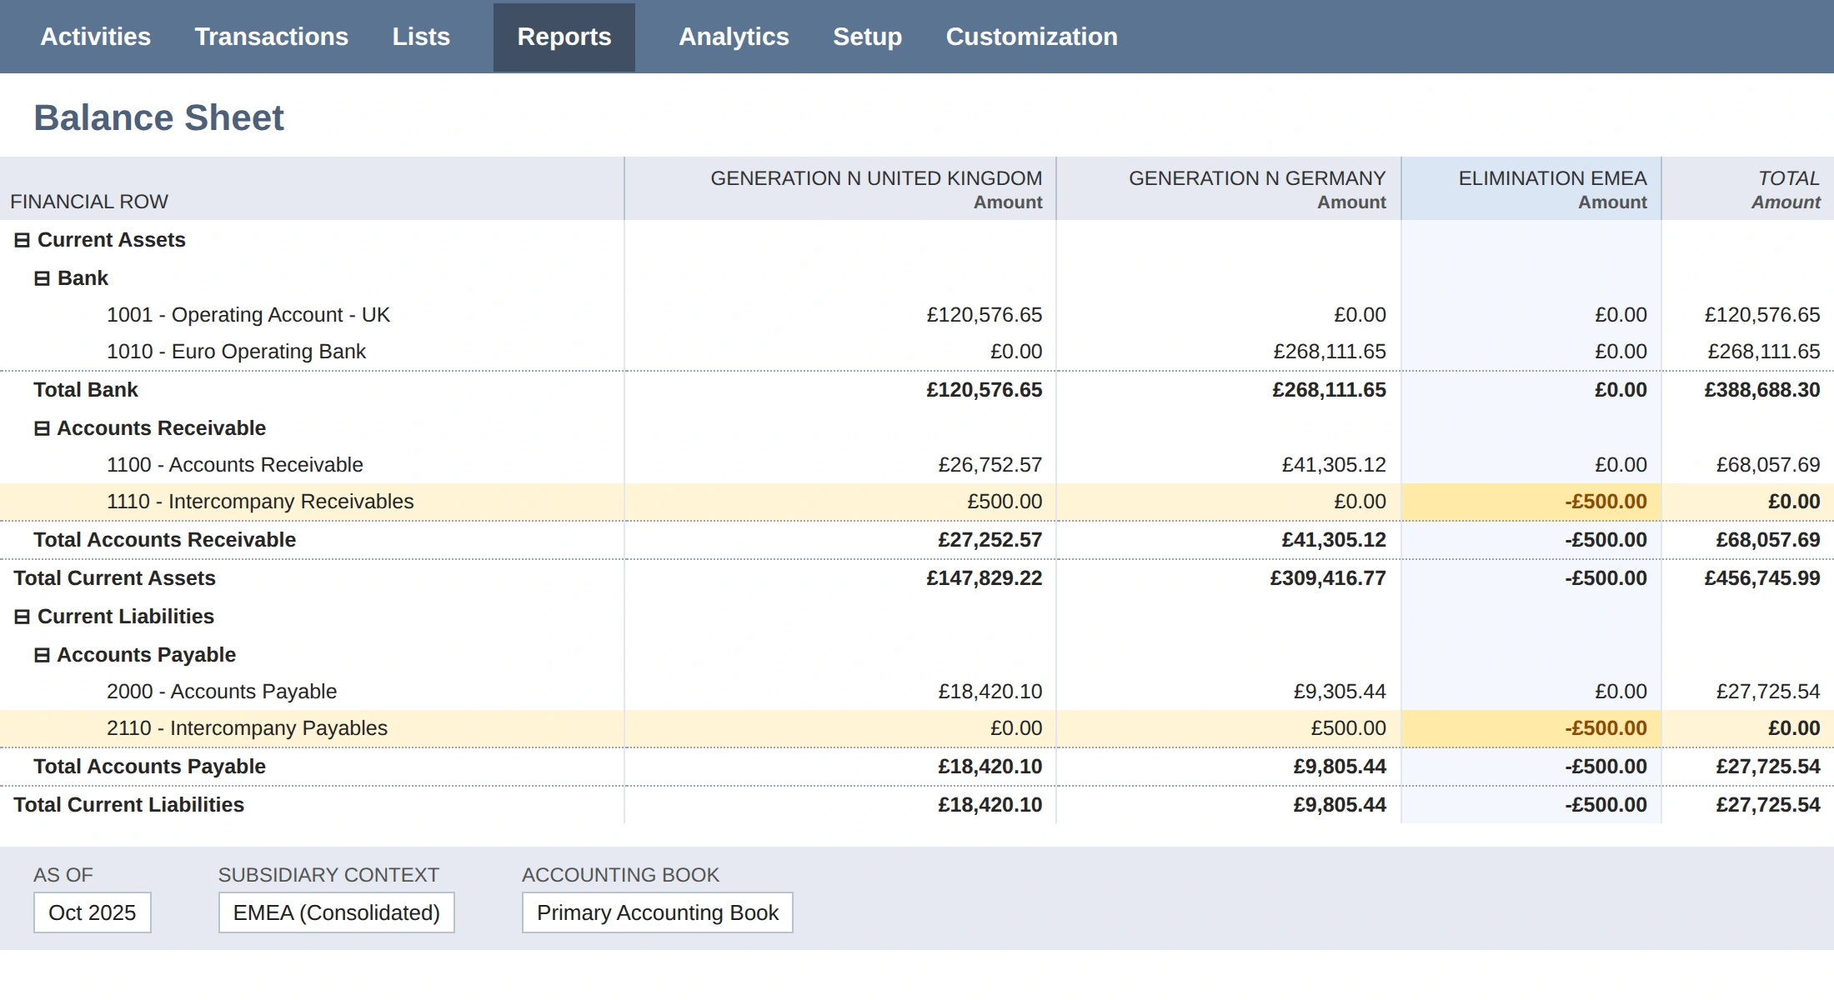Click the Total Current Liabilities row label

pyautogui.click(x=128, y=805)
